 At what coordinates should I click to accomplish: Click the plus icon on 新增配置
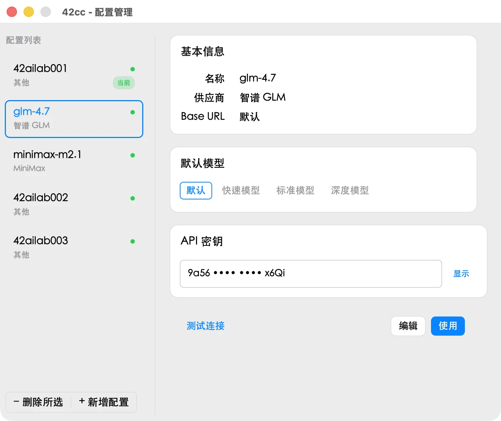click(x=82, y=402)
